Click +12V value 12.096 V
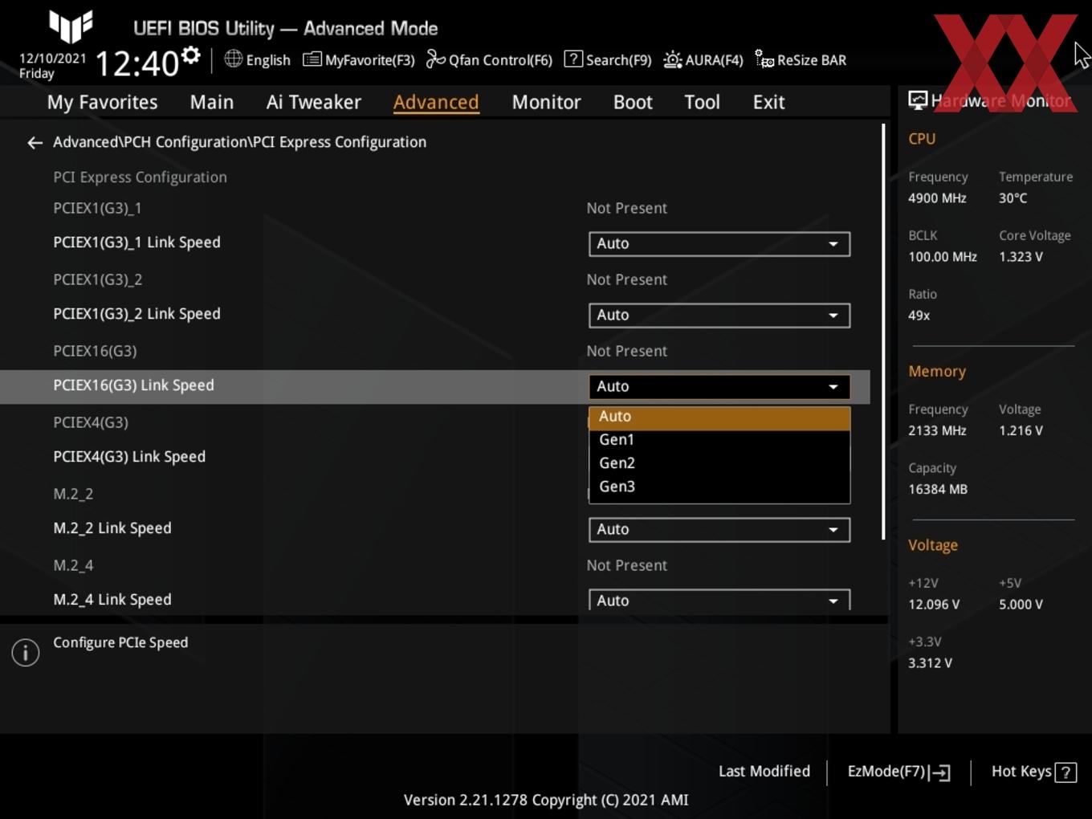This screenshot has height=819, width=1092. [x=934, y=605]
